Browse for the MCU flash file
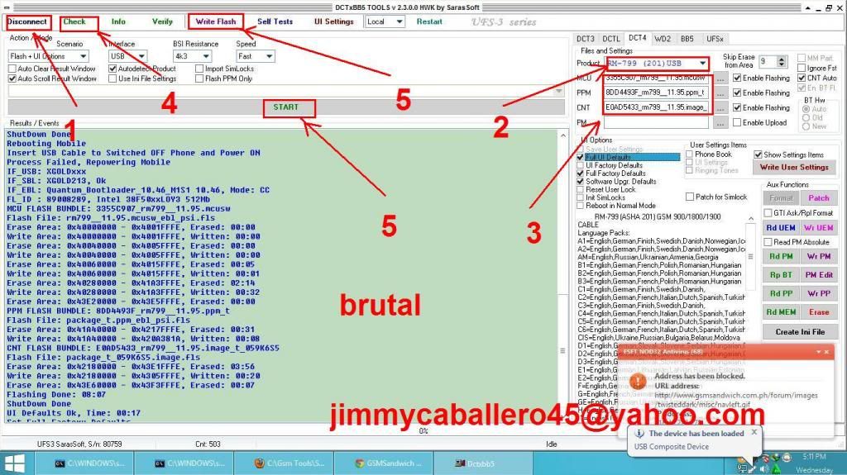The image size is (847, 475). (720, 78)
